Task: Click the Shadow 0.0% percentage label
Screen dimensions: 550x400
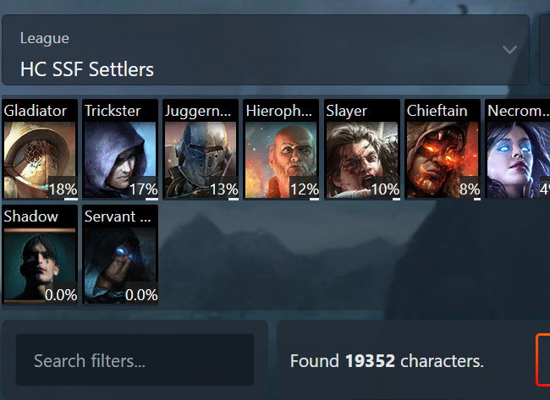Action: pyautogui.click(x=61, y=295)
